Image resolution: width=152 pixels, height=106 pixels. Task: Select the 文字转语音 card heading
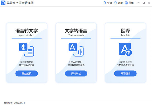[x=76, y=31]
